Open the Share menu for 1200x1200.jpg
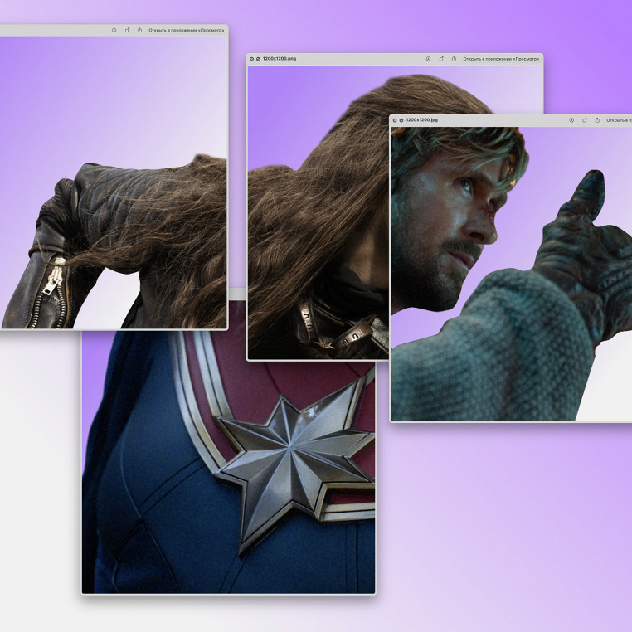This screenshot has width=632, height=632. coord(597,120)
